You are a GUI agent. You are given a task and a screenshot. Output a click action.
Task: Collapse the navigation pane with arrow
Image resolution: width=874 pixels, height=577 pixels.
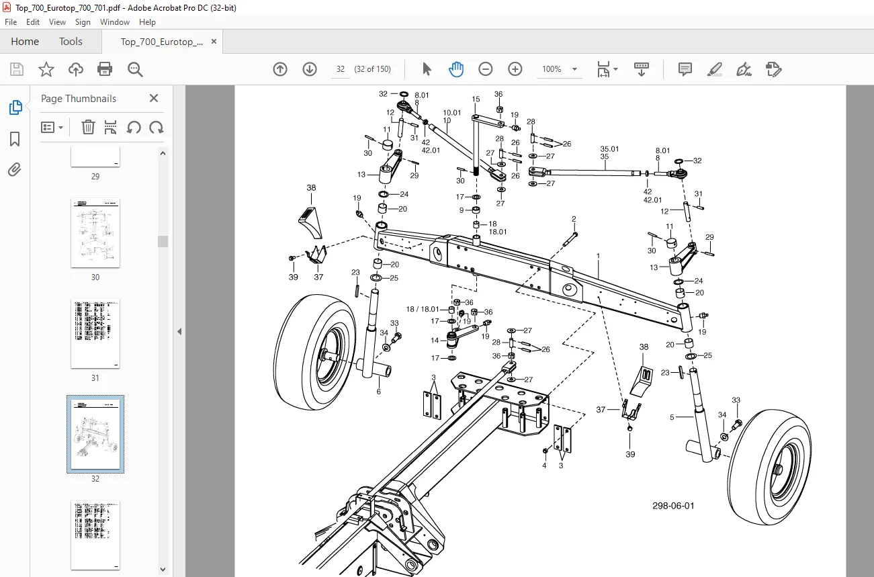[x=179, y=331]
